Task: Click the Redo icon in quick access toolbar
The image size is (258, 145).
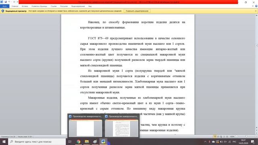Action: coord(14,2)
